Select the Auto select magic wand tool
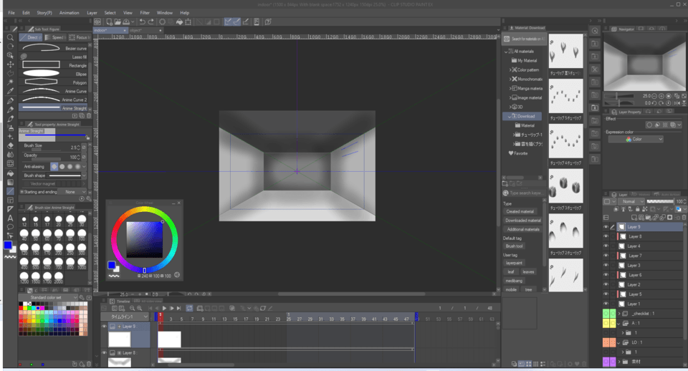688x371 pixels. 10,82
